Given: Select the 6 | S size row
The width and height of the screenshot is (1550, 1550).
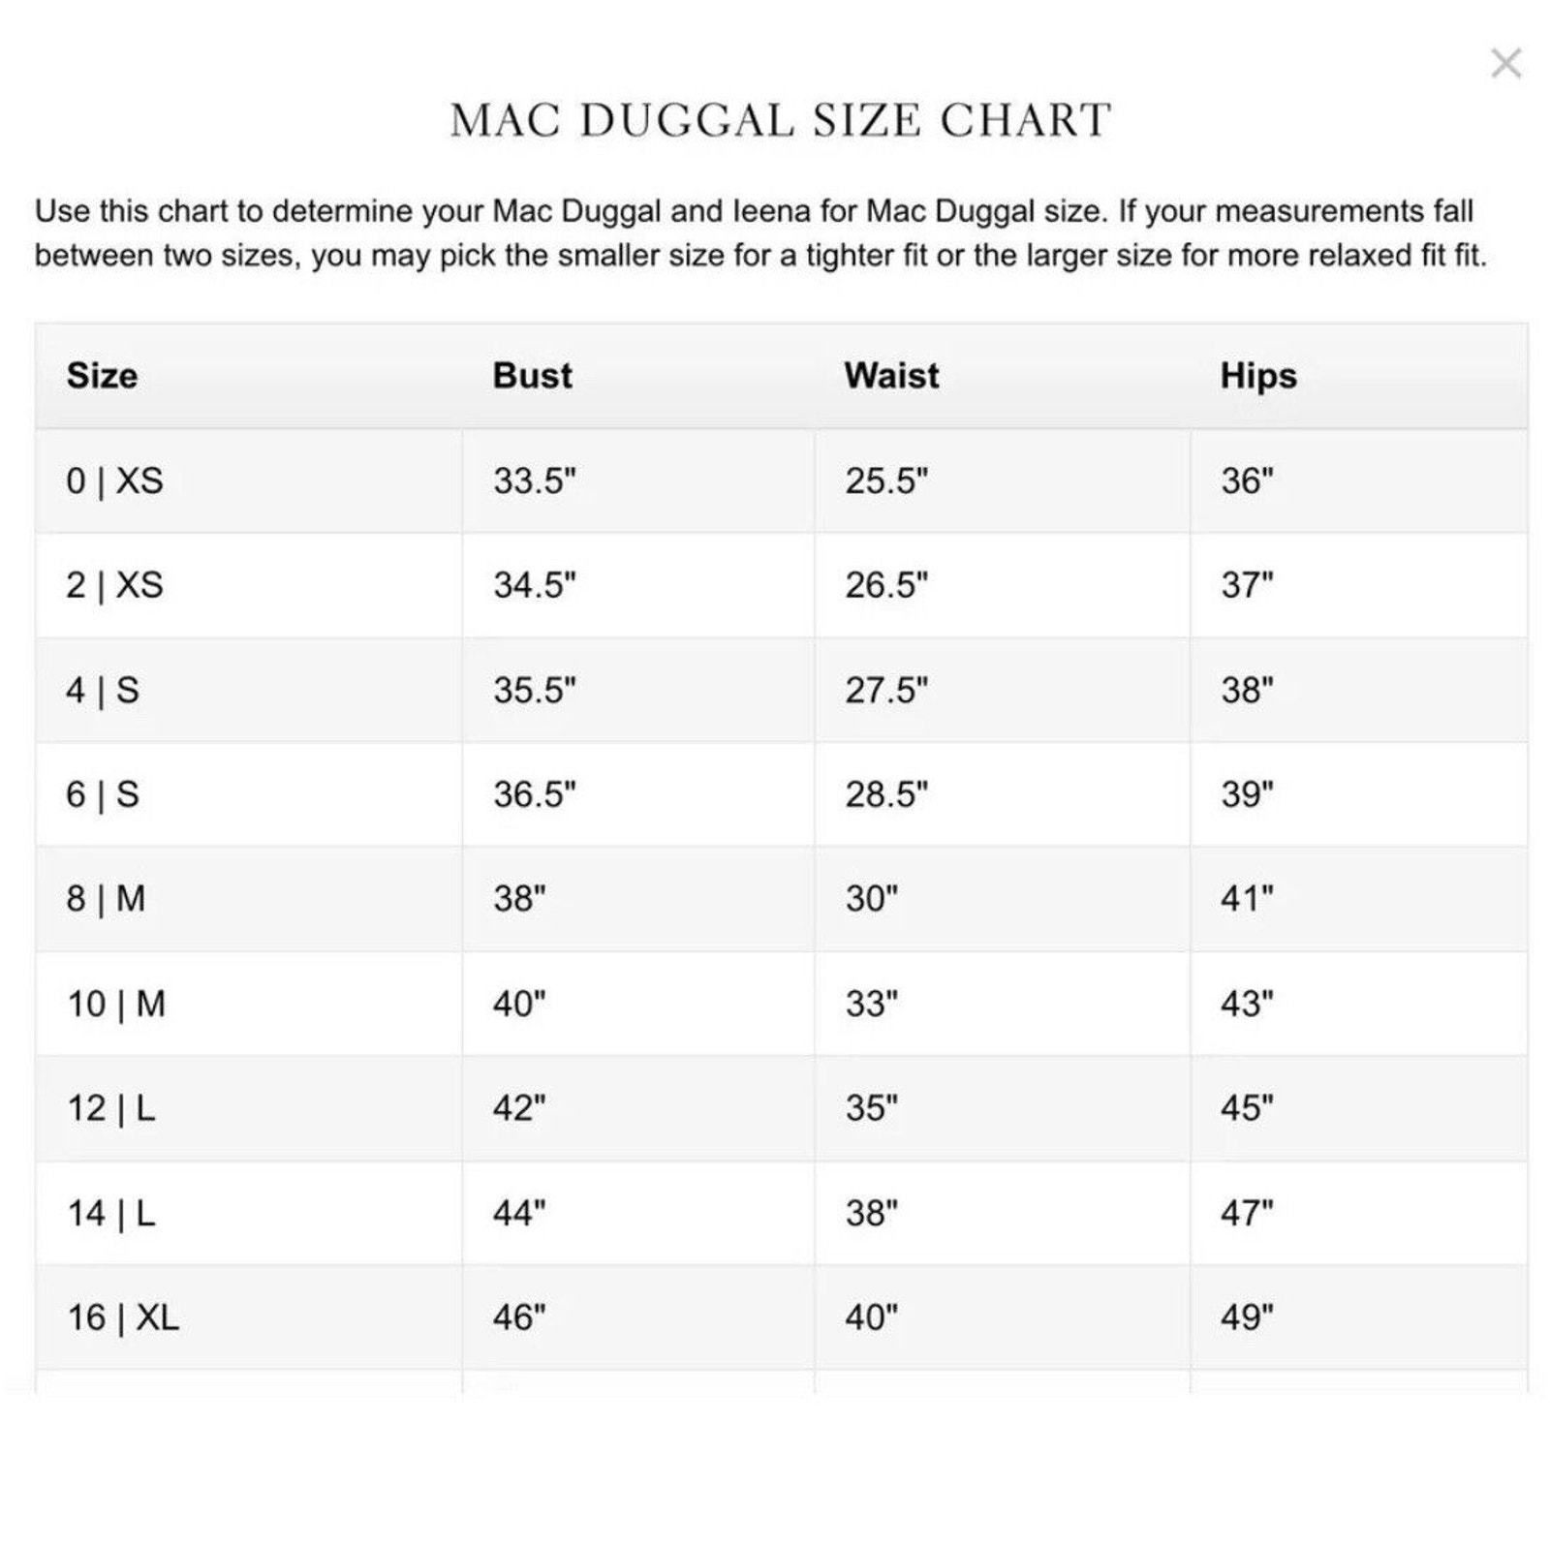Looking at the screenshot, I should pyautogui.click(x=782, y=794).
